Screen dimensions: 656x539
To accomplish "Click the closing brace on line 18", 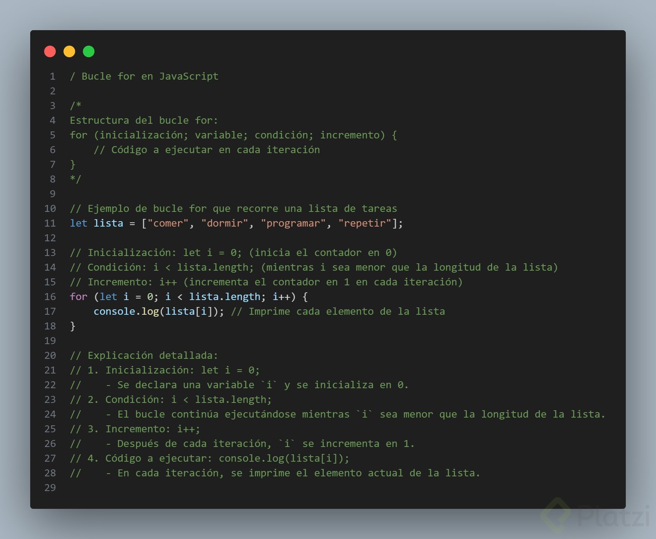I will coord(72,326).
